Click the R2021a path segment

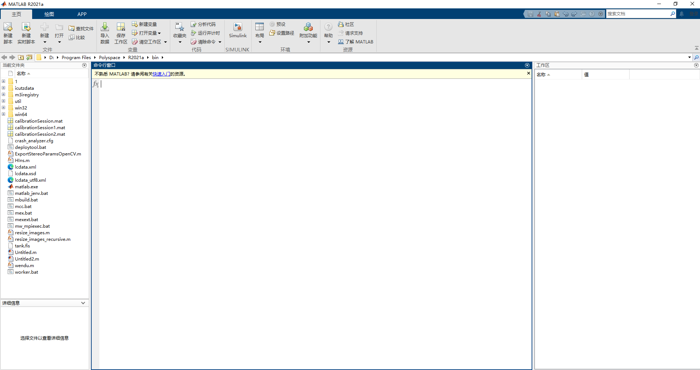point(136,57)
